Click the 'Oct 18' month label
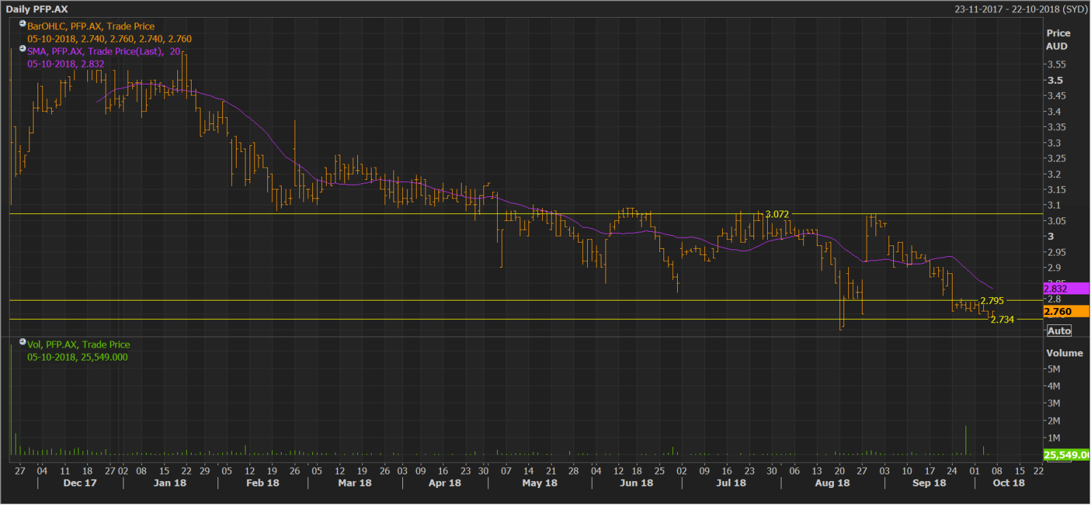 pos(1008,483)
